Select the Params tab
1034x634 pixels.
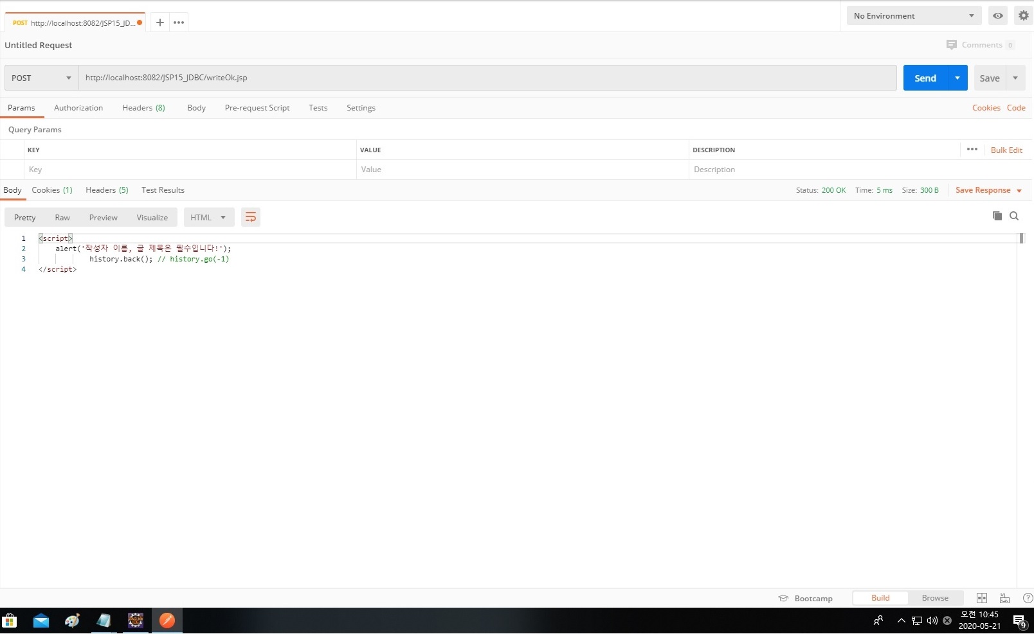click(21, 108)
